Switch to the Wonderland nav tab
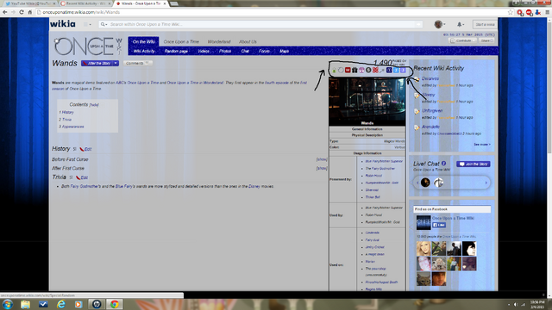The height and width of the screenshot is (310, 552). pos(218,41)
